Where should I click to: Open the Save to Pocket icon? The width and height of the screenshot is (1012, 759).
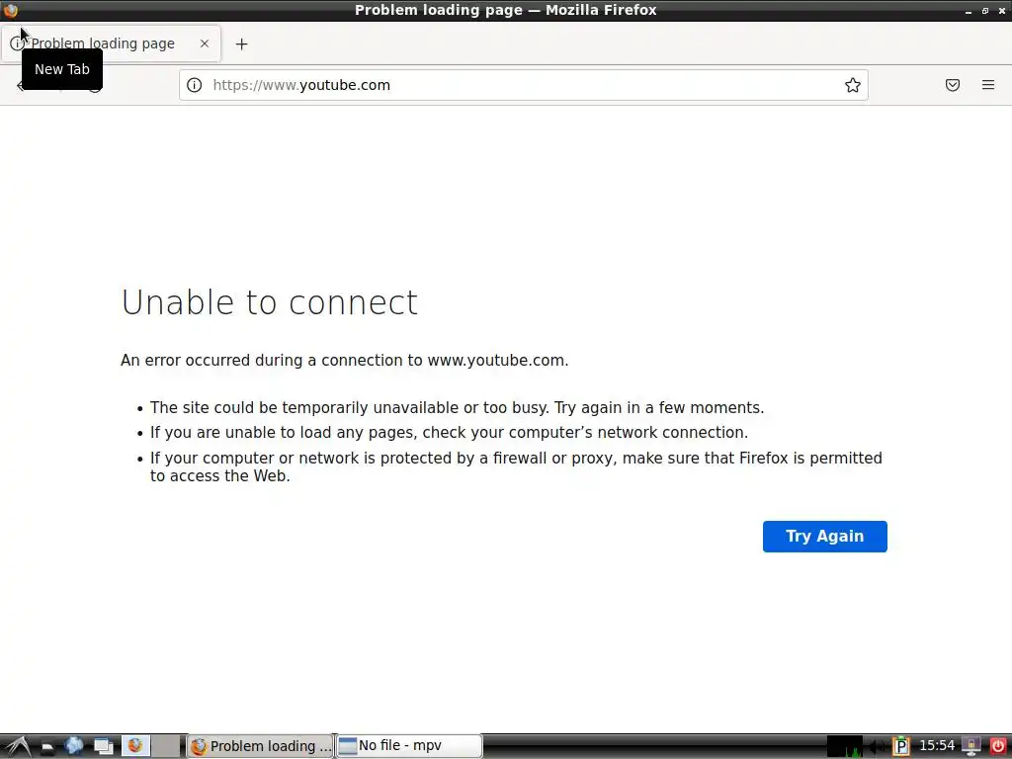(x=953, y=85)
